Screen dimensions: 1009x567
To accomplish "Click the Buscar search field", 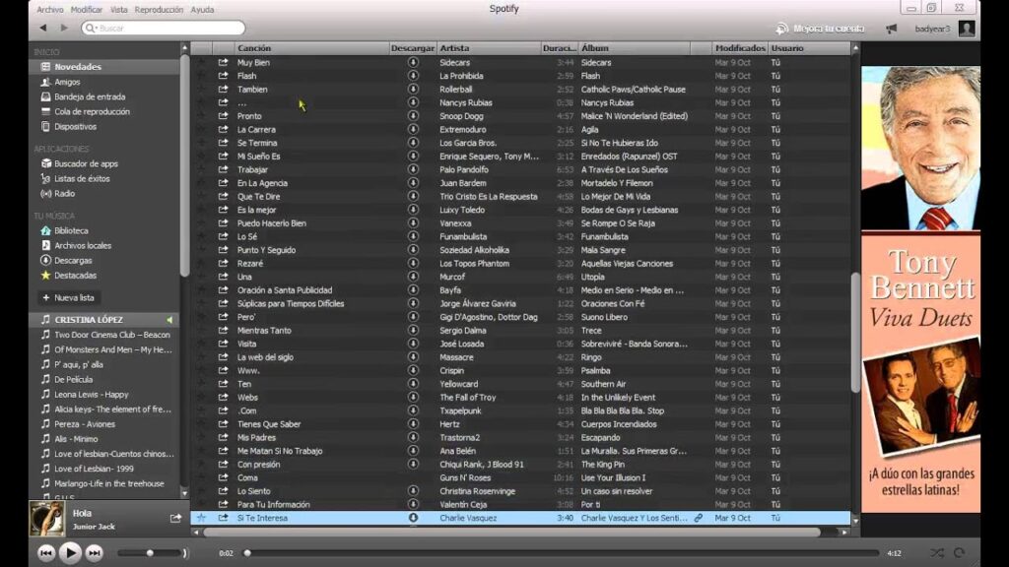I will [x=164, y=28].
